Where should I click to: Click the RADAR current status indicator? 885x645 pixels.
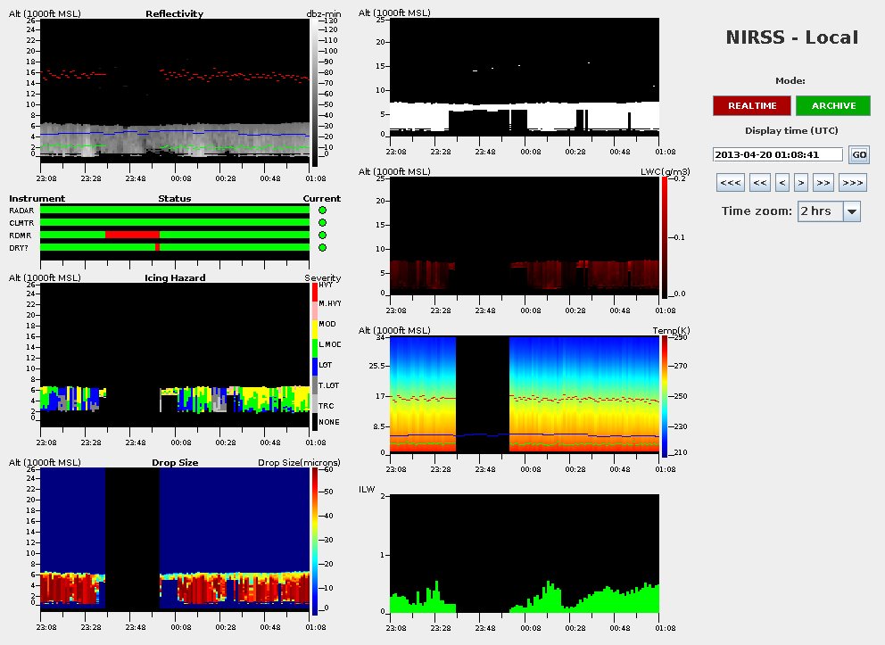(322, 211)
